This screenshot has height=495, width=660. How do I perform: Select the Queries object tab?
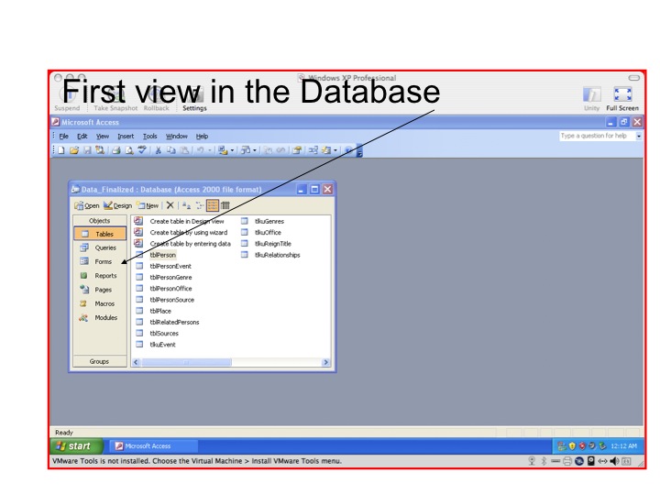[x=100, y=247]
